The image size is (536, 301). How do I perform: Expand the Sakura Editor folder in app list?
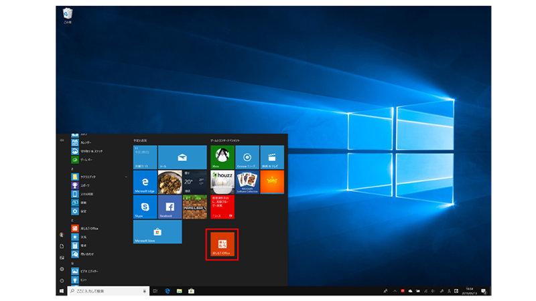coord(99,177)
